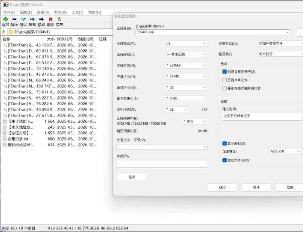Click the 选项 button below the 参数 field

[132, 177]
